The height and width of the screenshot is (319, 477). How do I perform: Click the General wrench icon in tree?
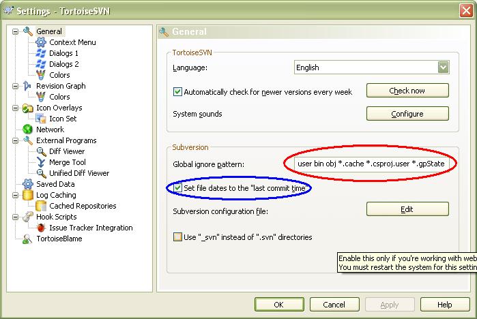[28, 31]
